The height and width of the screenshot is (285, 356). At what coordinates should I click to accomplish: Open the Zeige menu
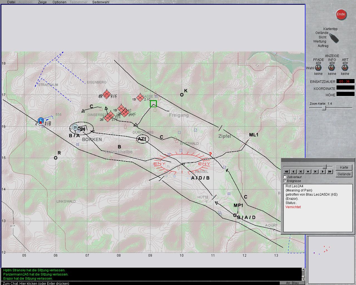(x=42, y=2)
